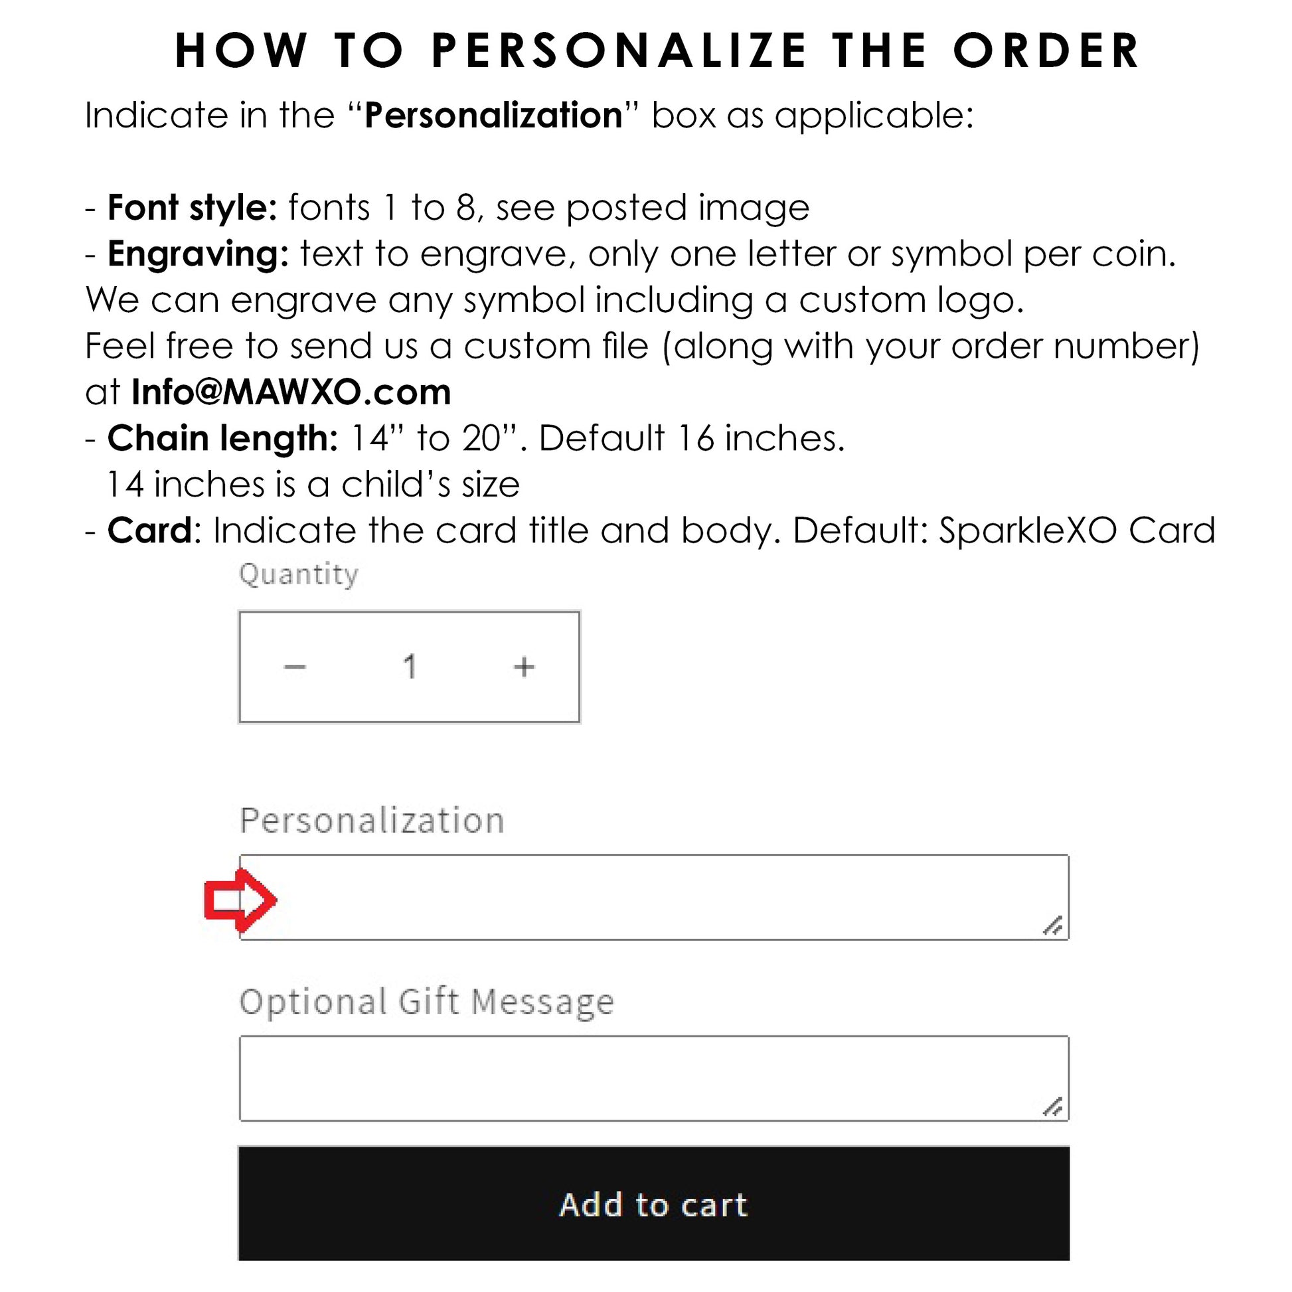Focus the Optional Gift Message box
This screenshot has height=1292, width=1292.
(653, 1079)
